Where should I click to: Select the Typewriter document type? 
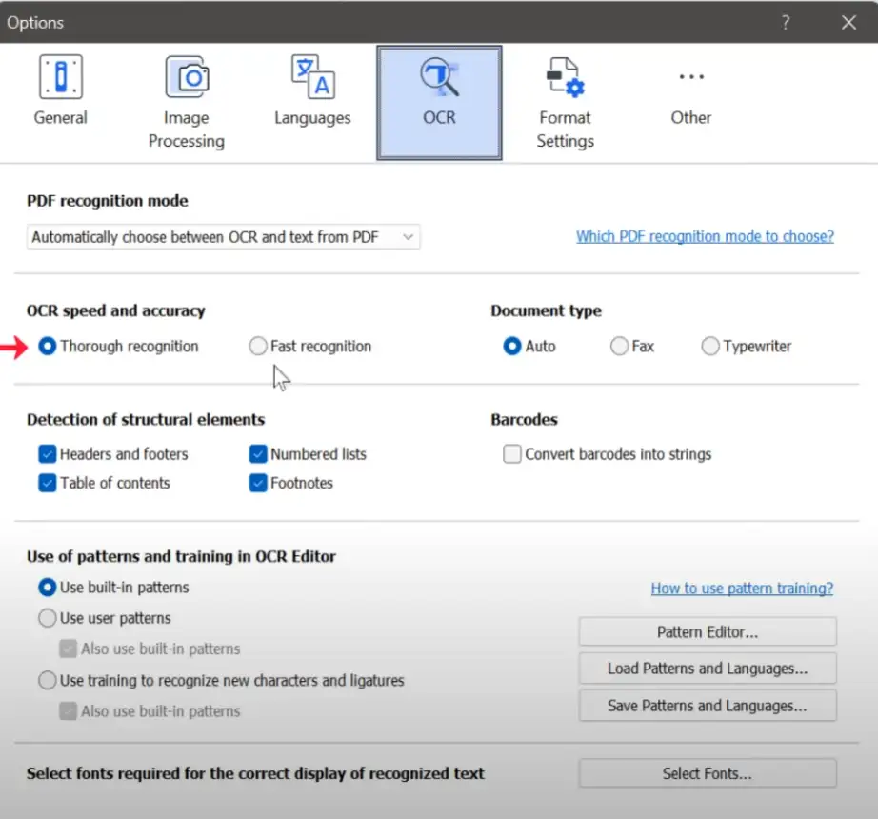710,347
